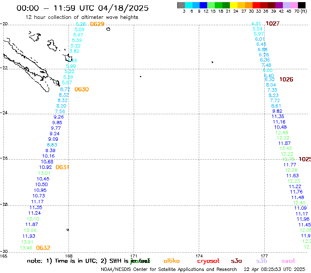Screen dimensions: 311x273
Task: Click the wave height value 9.09
Action: tap(53, 139)
